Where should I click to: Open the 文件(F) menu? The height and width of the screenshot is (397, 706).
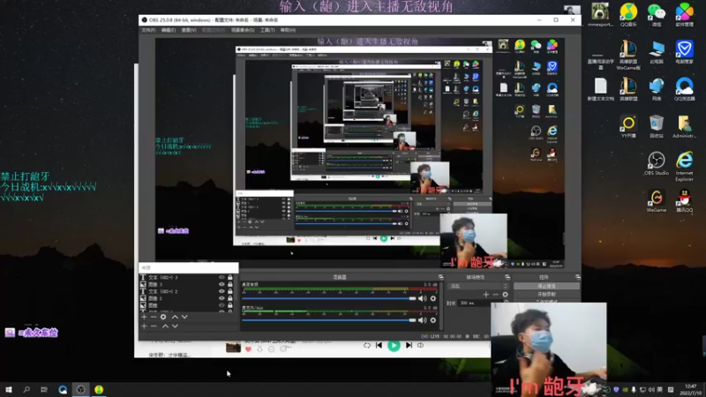148,30
